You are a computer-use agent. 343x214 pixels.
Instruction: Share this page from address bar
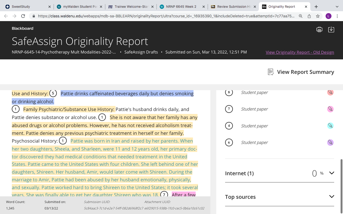click(309, 16)
